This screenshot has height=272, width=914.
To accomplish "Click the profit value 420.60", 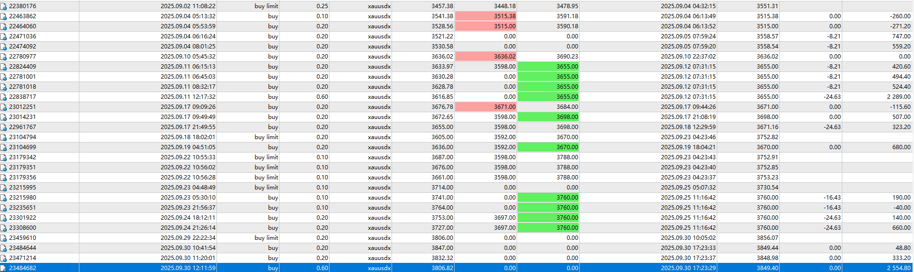I will (901, 67).
